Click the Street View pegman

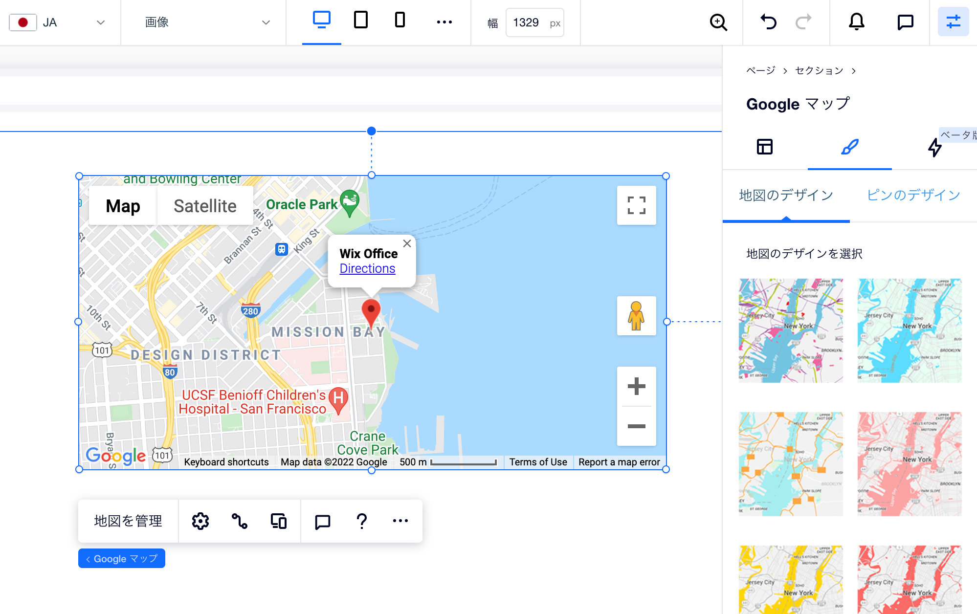636,316
